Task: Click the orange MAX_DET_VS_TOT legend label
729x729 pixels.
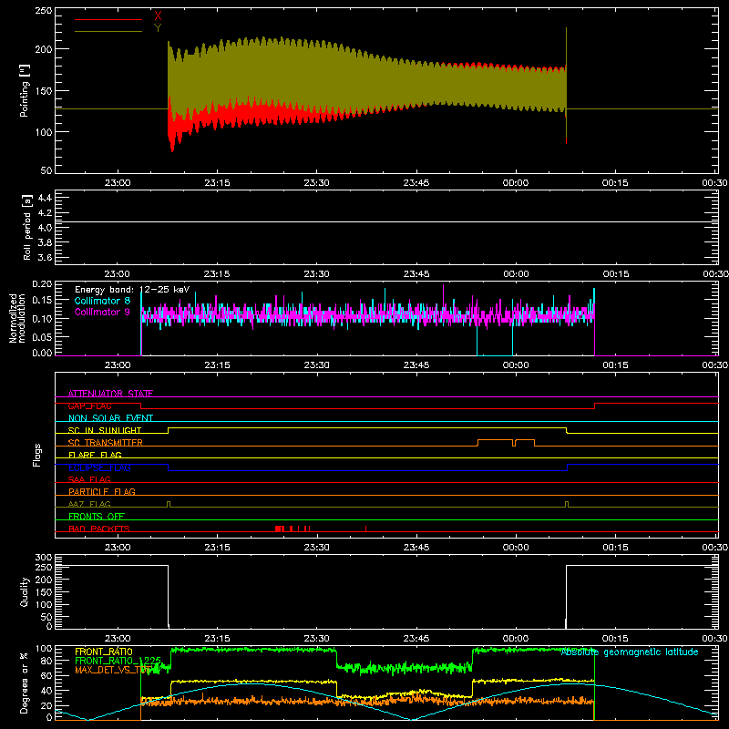Action: pyautogui.click(x=113, y=670)
